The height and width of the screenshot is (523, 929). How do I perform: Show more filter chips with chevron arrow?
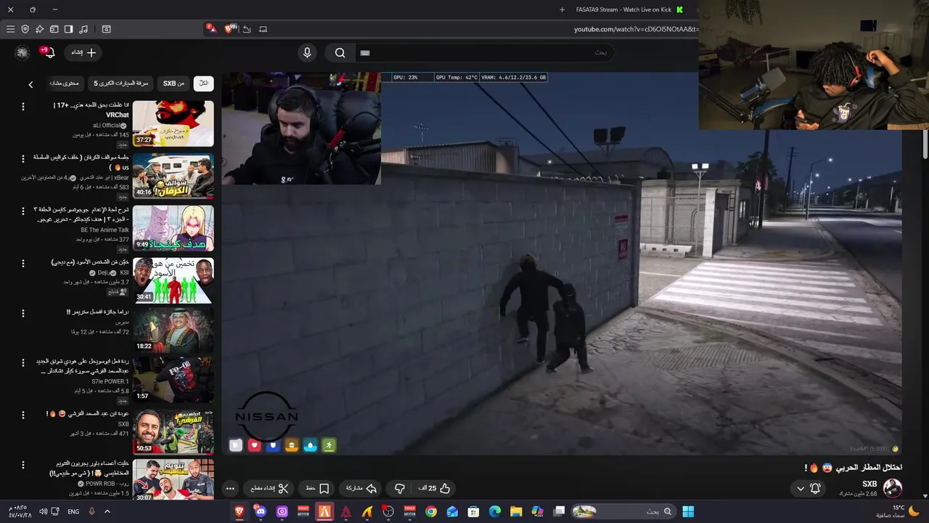[x=30, y=84]
